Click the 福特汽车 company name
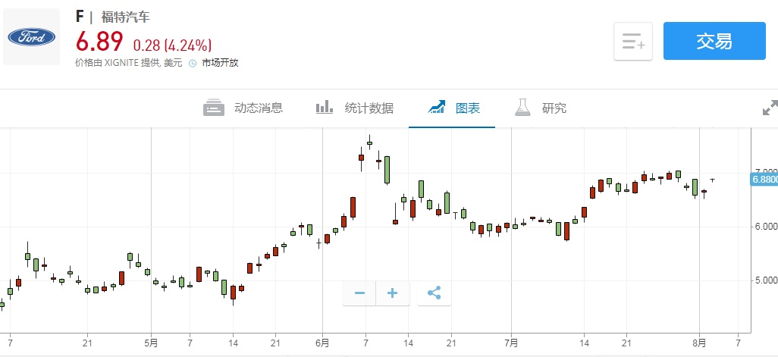This screenshot has width=778, height=357. click(127, 17)
